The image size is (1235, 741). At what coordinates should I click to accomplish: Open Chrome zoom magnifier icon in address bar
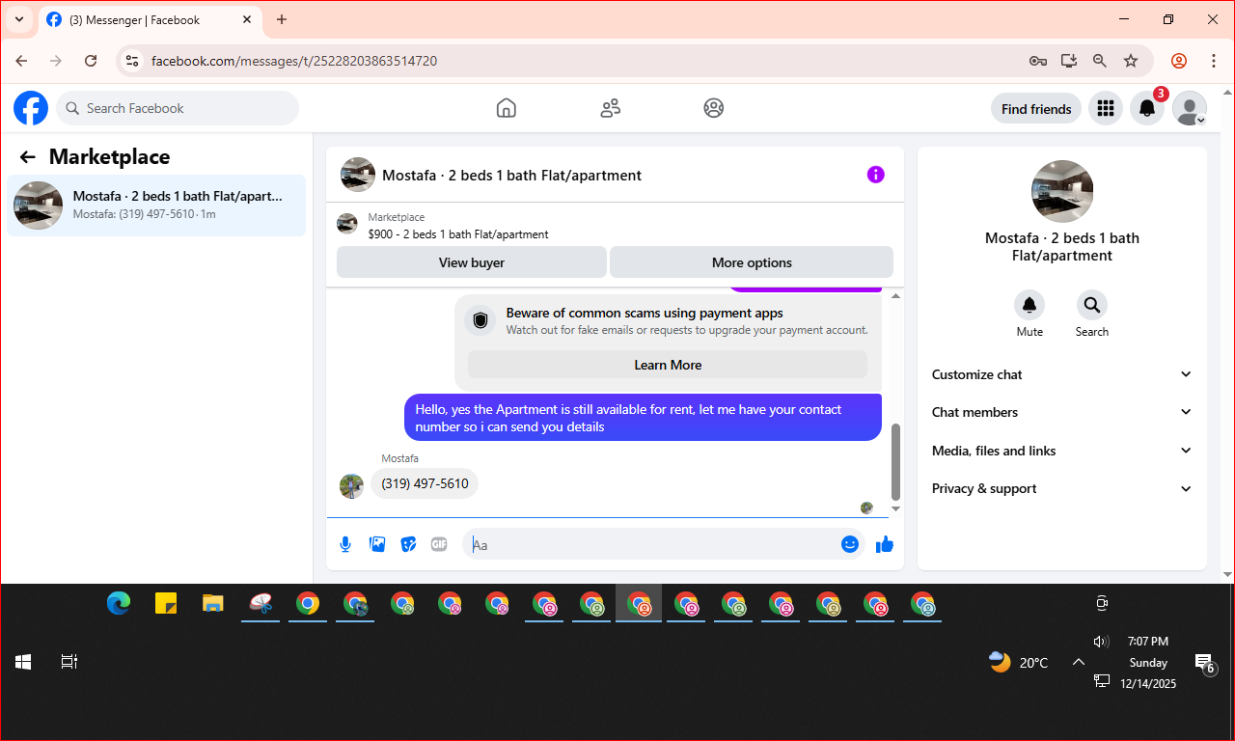click(1100, 61)
